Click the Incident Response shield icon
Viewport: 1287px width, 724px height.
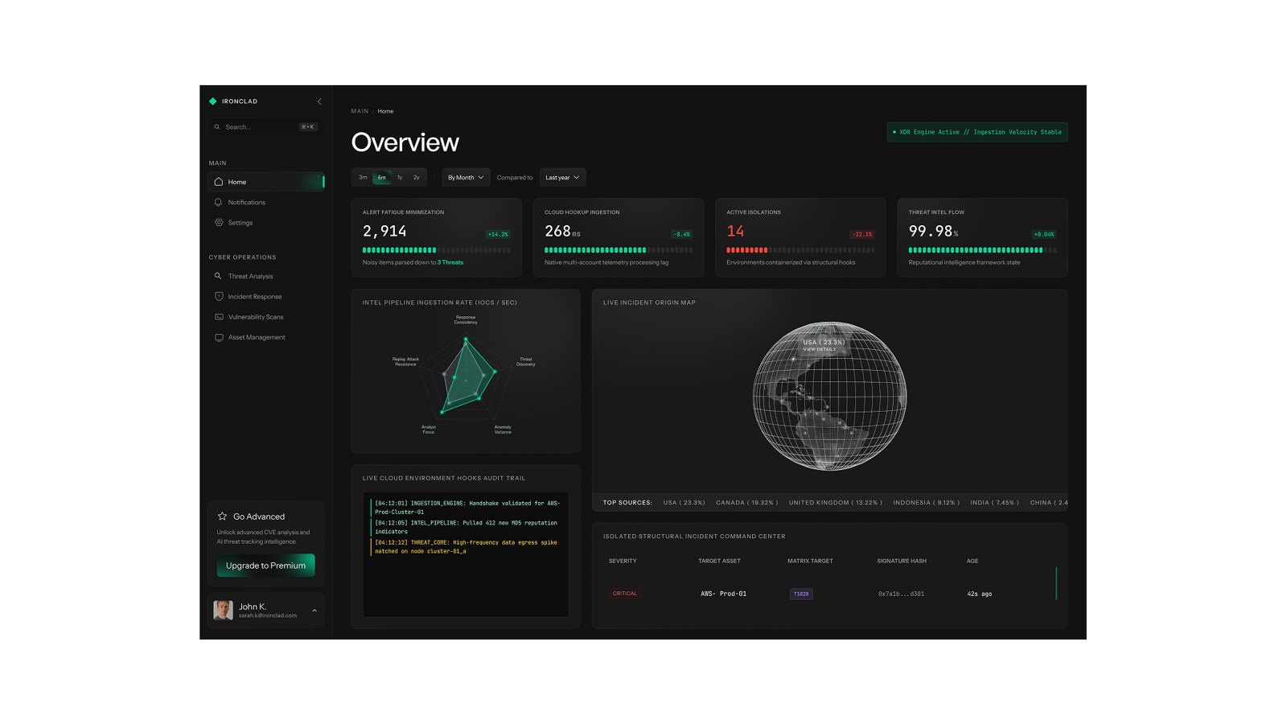click(x=218, y=297)
